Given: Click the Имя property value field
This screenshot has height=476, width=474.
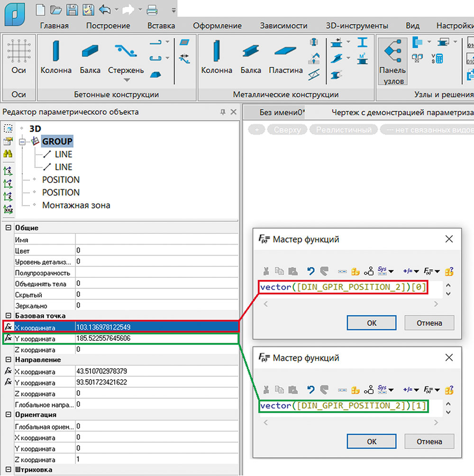Looking at the screenshot, I should (x=156, y=239).
